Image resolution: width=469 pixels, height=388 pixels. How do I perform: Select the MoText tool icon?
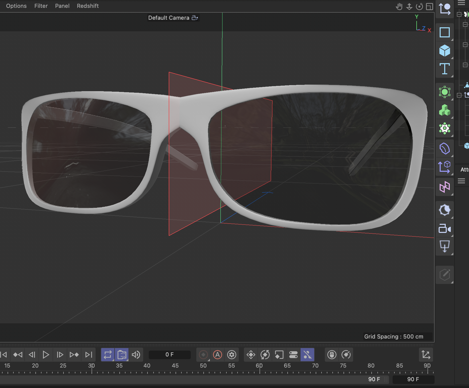click(x=445, y=69)
